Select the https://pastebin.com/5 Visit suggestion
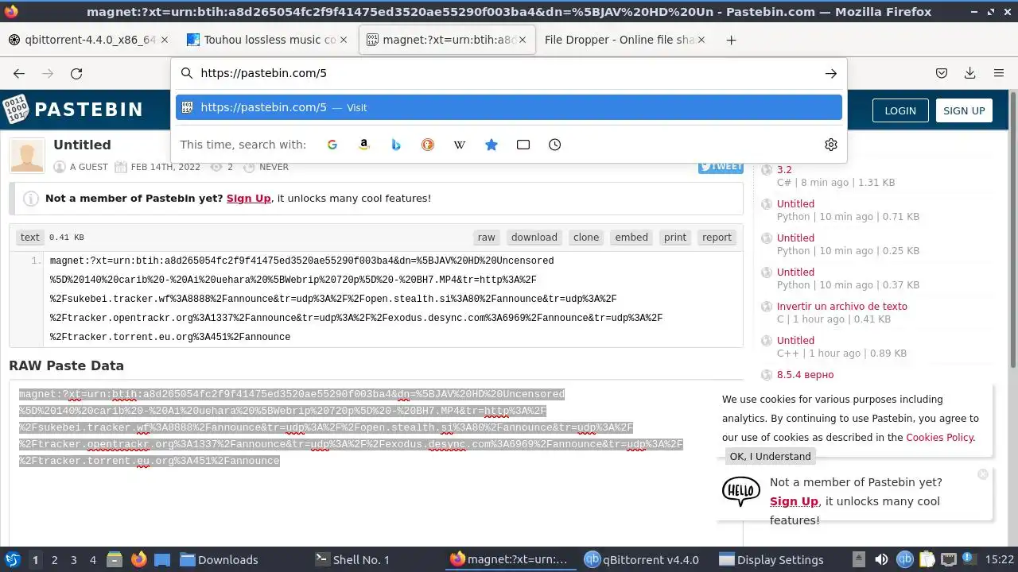This screenshot has height=572, width=1018. (509, 107)
